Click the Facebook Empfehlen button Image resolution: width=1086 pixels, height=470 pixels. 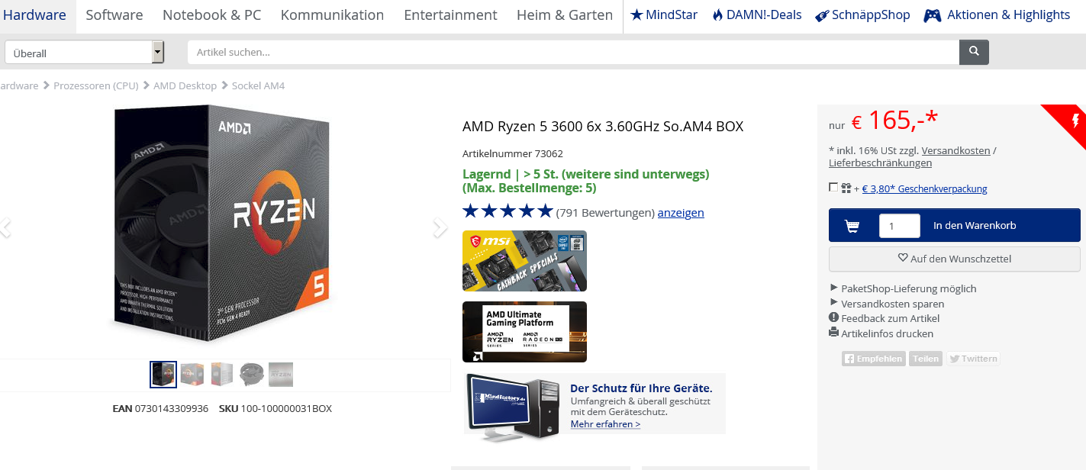(x=874, y=359)
